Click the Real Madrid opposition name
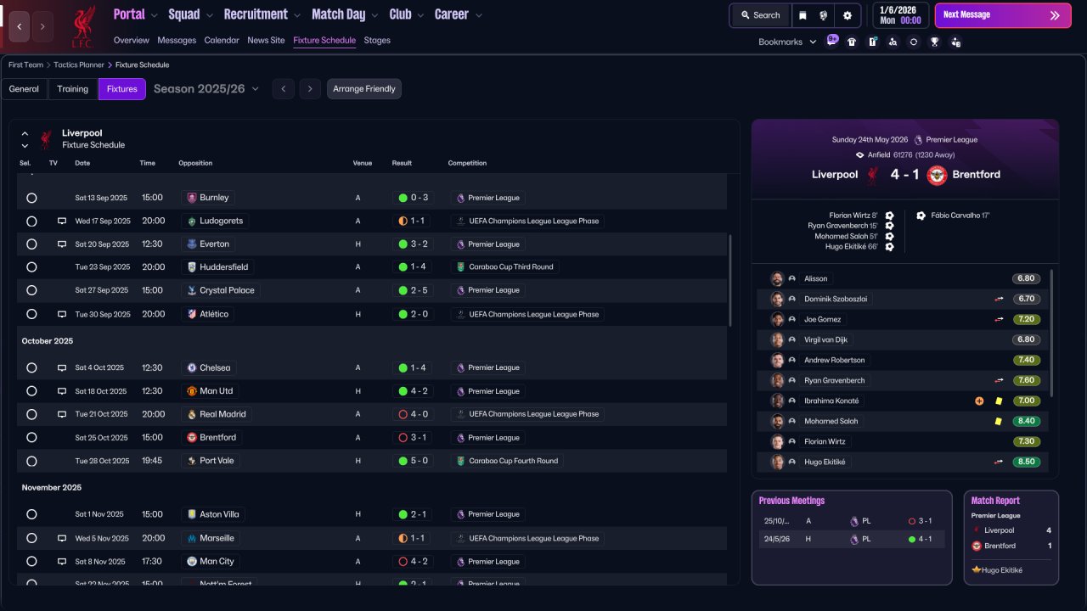 (222, 414)
